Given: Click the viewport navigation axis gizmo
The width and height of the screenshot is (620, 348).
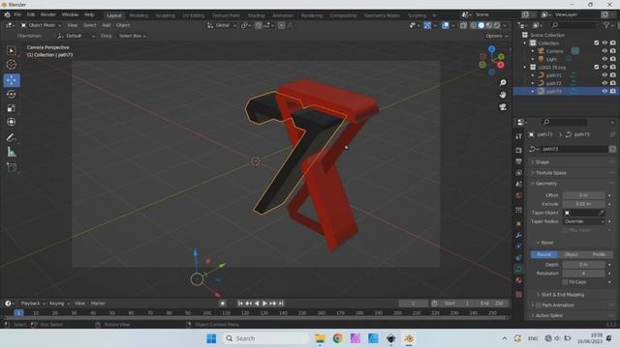Looking at the screenshot, I should pyautogui.click(x=492, y=60).
